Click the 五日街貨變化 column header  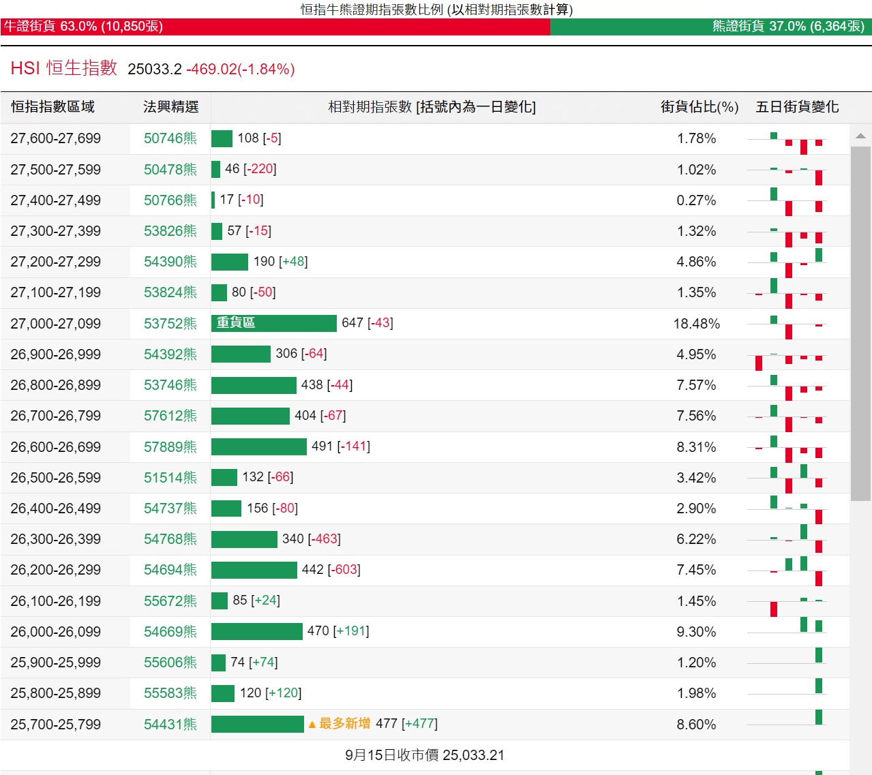[x=797, y=107]
